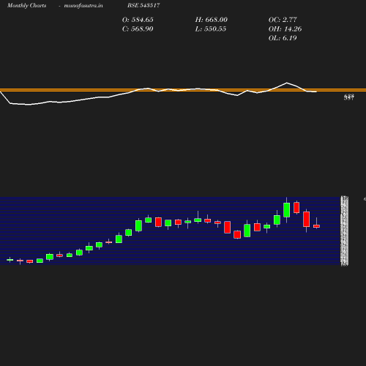Select the tallest green candlestick at chart peak
The image size is (366, 366).
(x=287, y=210)
